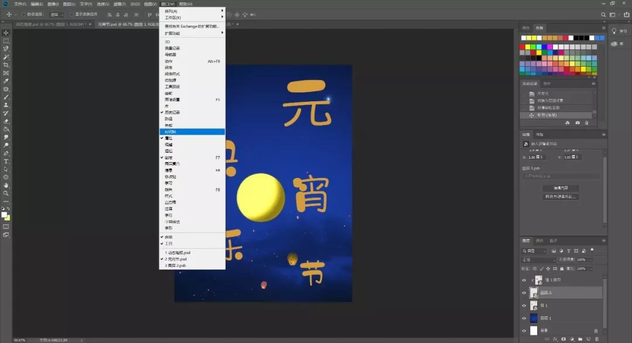This screenshot has width=632, height=343.
Task: Click the delete layer trash icon
Action: point(596,339)
